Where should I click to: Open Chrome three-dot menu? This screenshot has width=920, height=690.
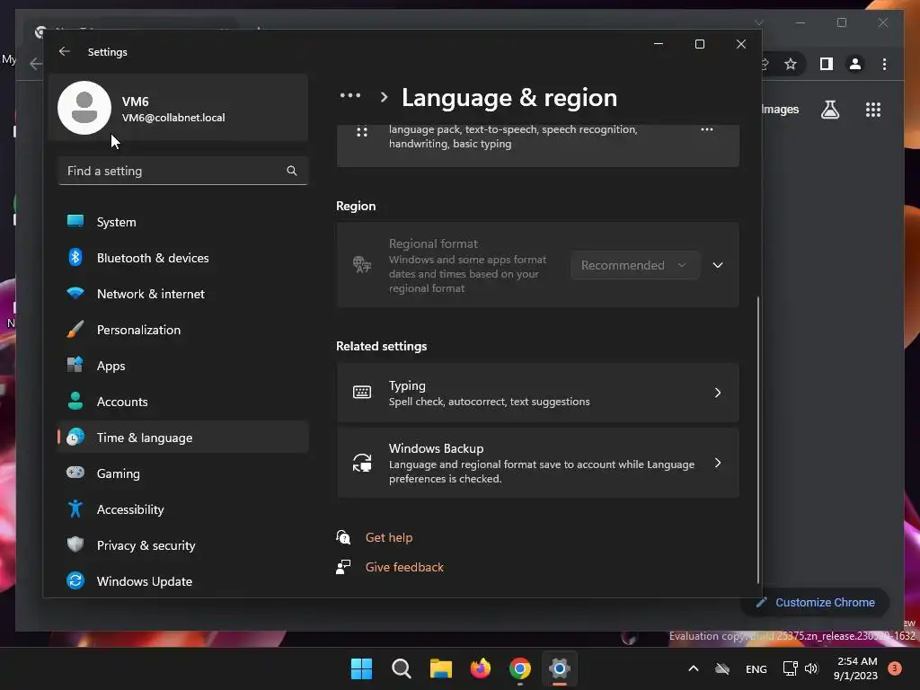click(x=884, y=64)
